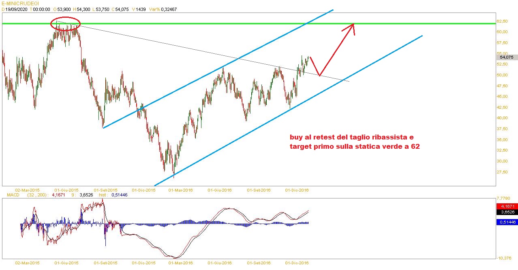The image size is (518, 270).
Task: Click the low point of the red projected path
Action: (x=320, y=76)
